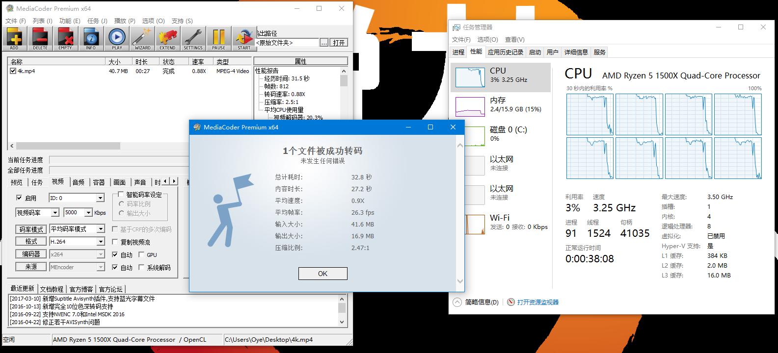Click the resource monitor icon at Task Manager bottom
Viewport: 778px width, 353px height.
coord(511,302)
